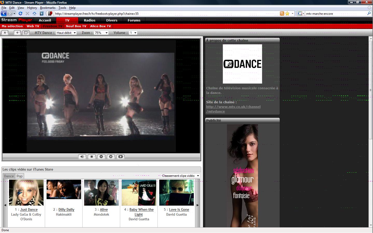373x233 pixels.
Task: Click the browser Forward arrow button
Action: [10, 13]
